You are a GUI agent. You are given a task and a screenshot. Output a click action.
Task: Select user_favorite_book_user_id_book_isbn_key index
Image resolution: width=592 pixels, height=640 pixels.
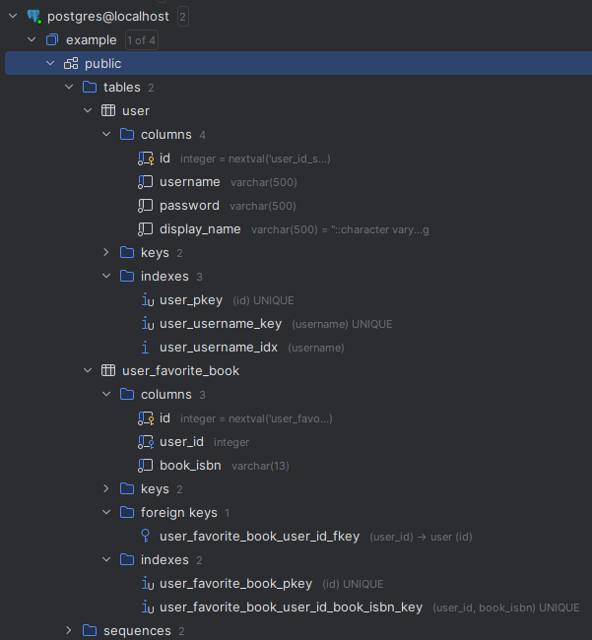[291, 608]
